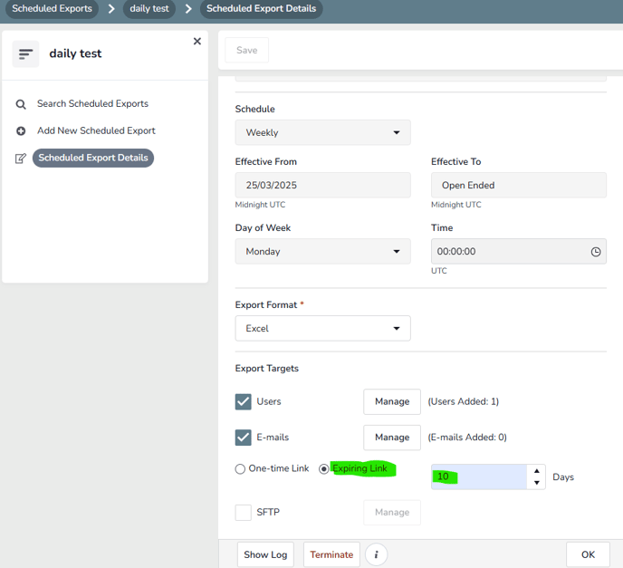This screenshot has width=623, height=568.
Task: Select the Expiring Link radio button
Action: point(324,469)
